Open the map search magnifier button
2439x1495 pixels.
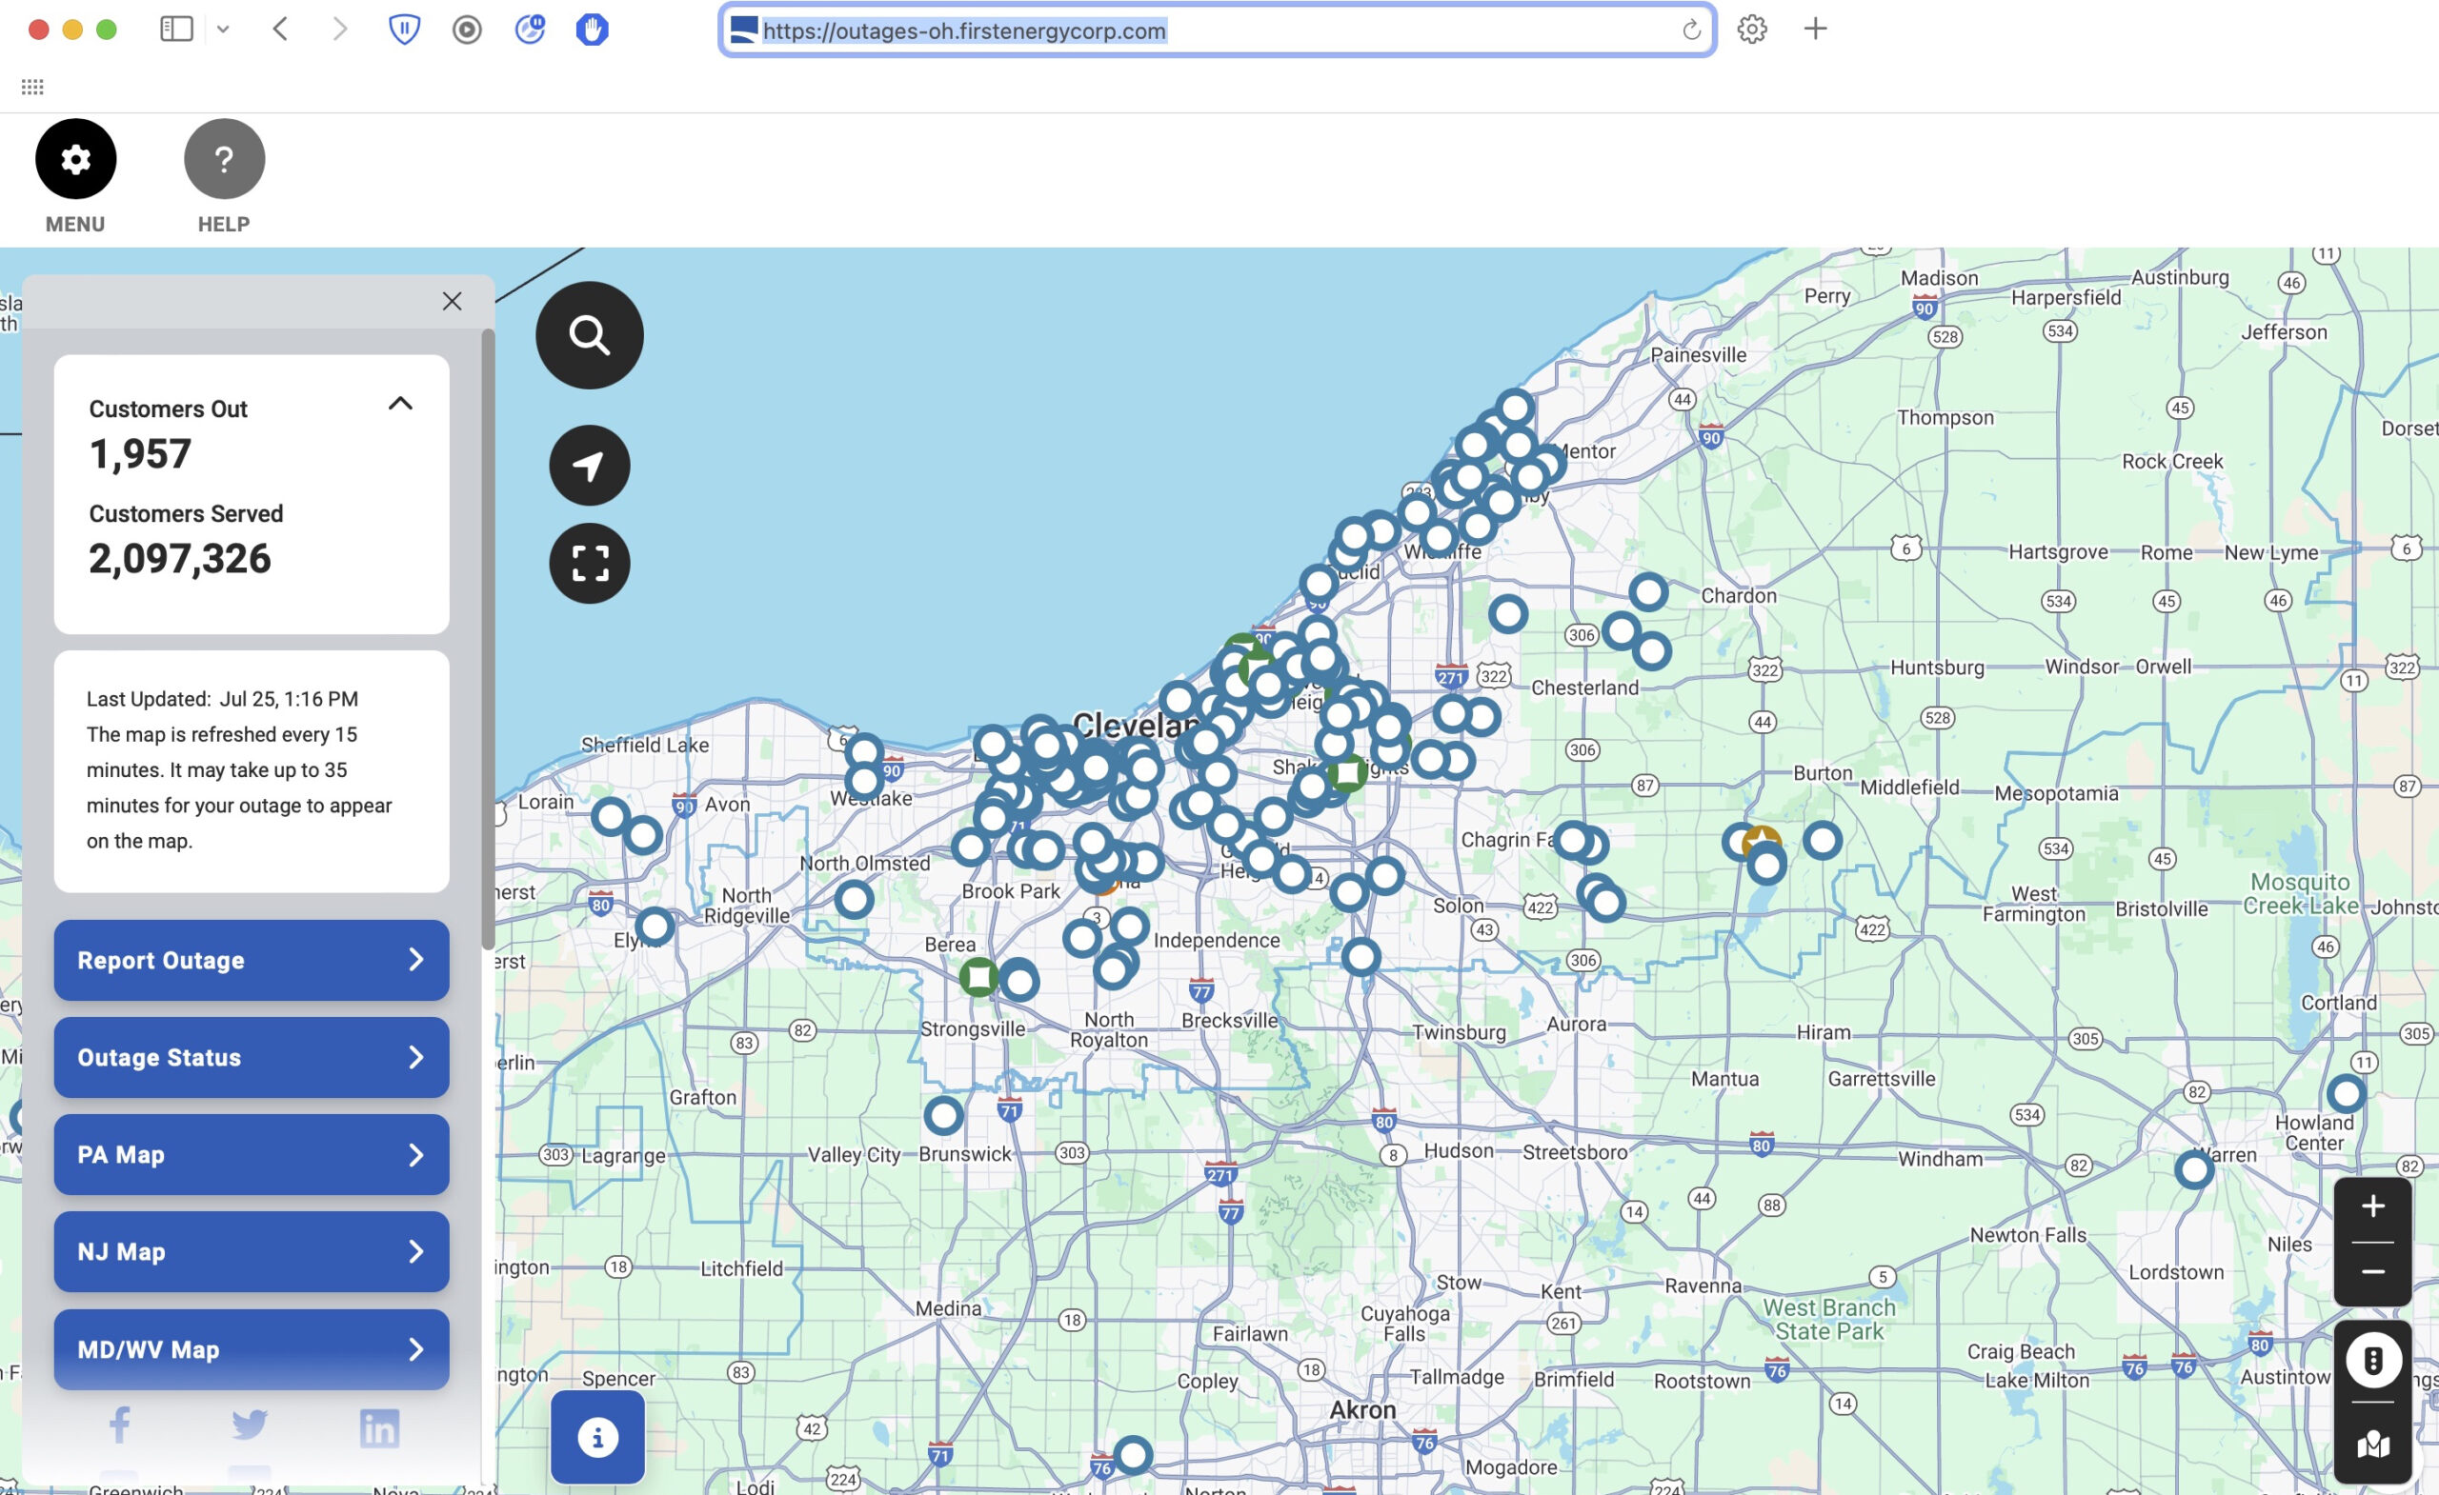[589, 335]
